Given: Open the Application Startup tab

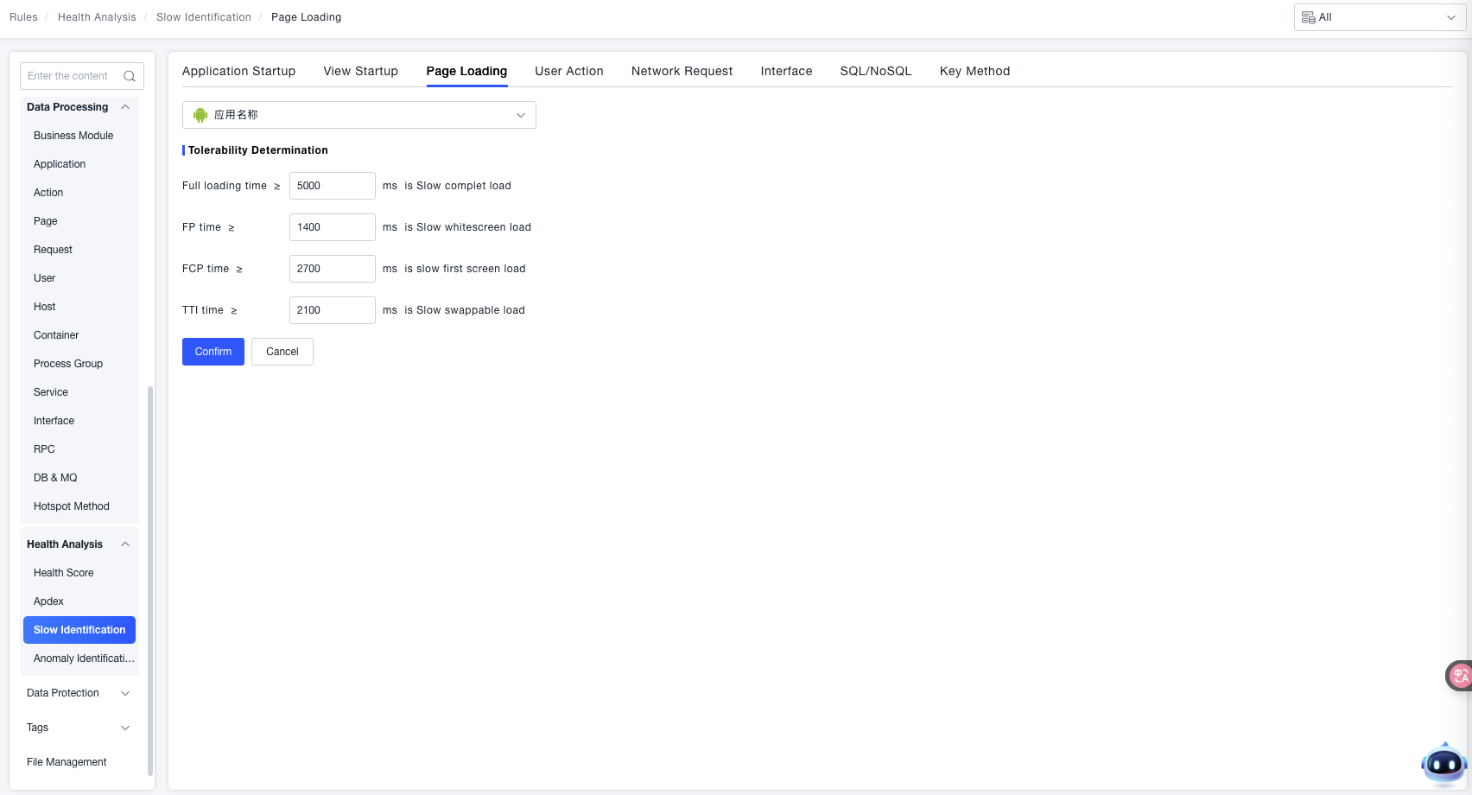Looking at the screenshot, I should click(x=238, y=71).
